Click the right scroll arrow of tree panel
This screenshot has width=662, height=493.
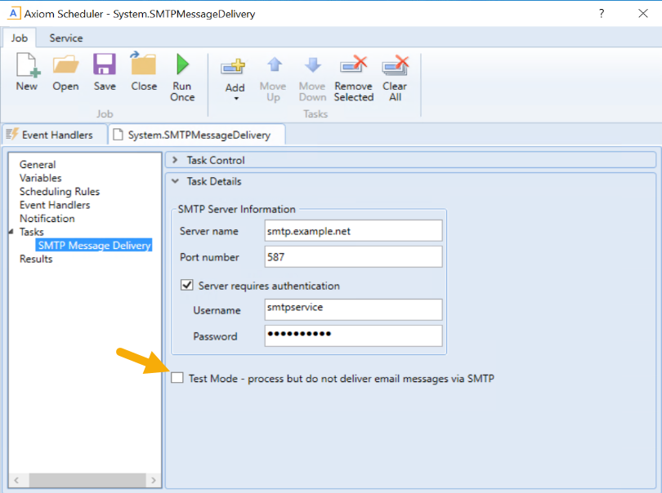(x=154, y=480)
